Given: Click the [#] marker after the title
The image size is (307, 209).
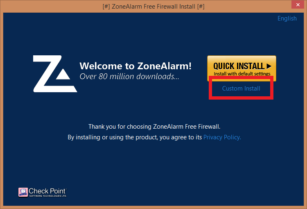Looking at the screenshot, I should (201, 7).
